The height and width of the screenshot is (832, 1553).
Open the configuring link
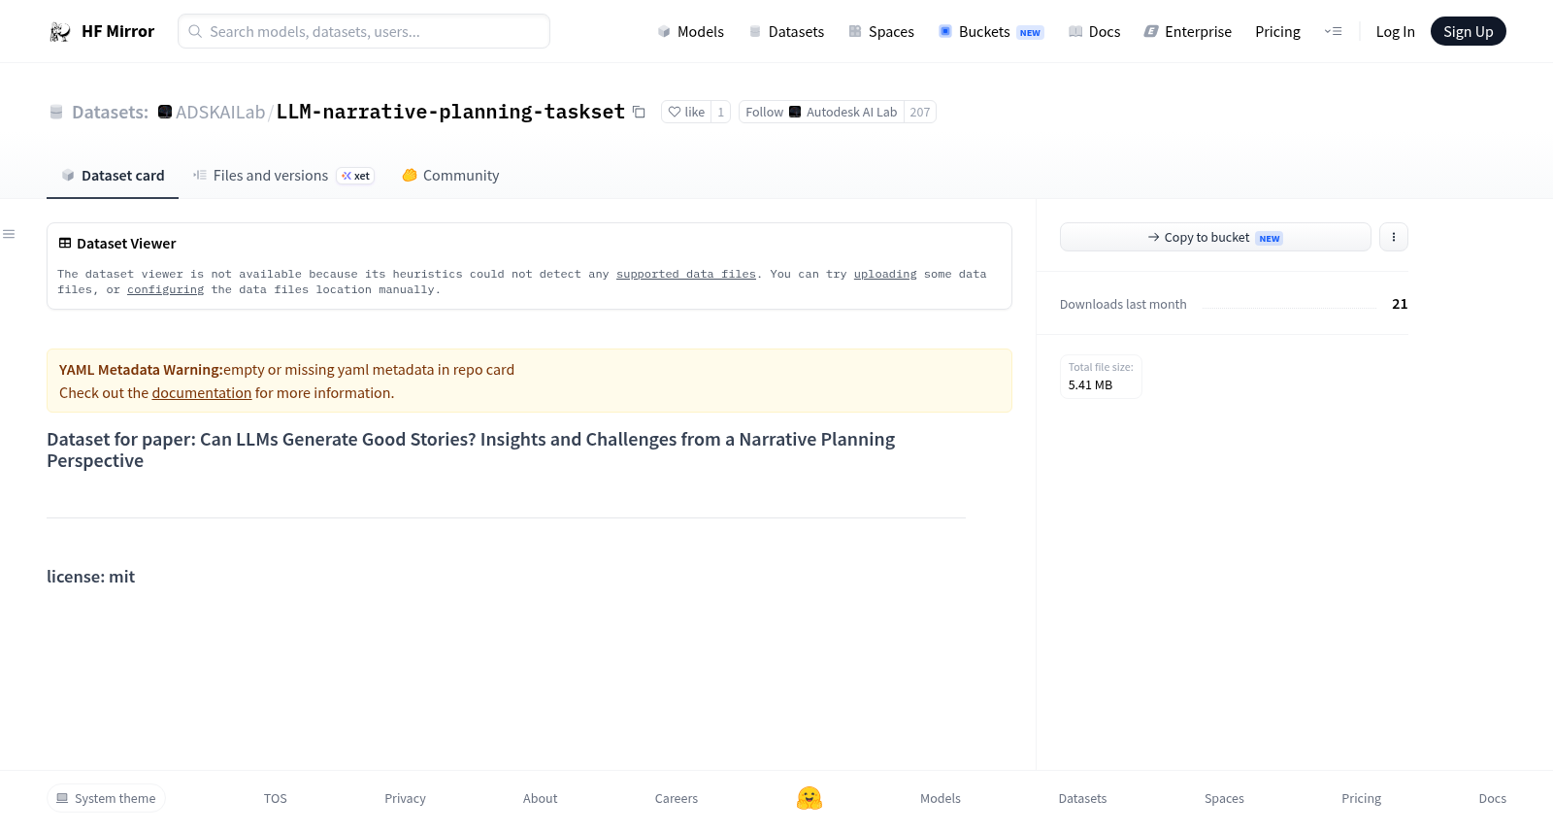coord(166,289)
